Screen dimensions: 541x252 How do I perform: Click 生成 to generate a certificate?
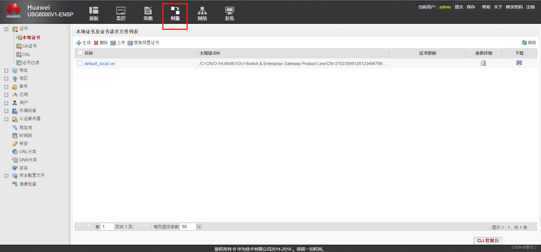[83, 43]
